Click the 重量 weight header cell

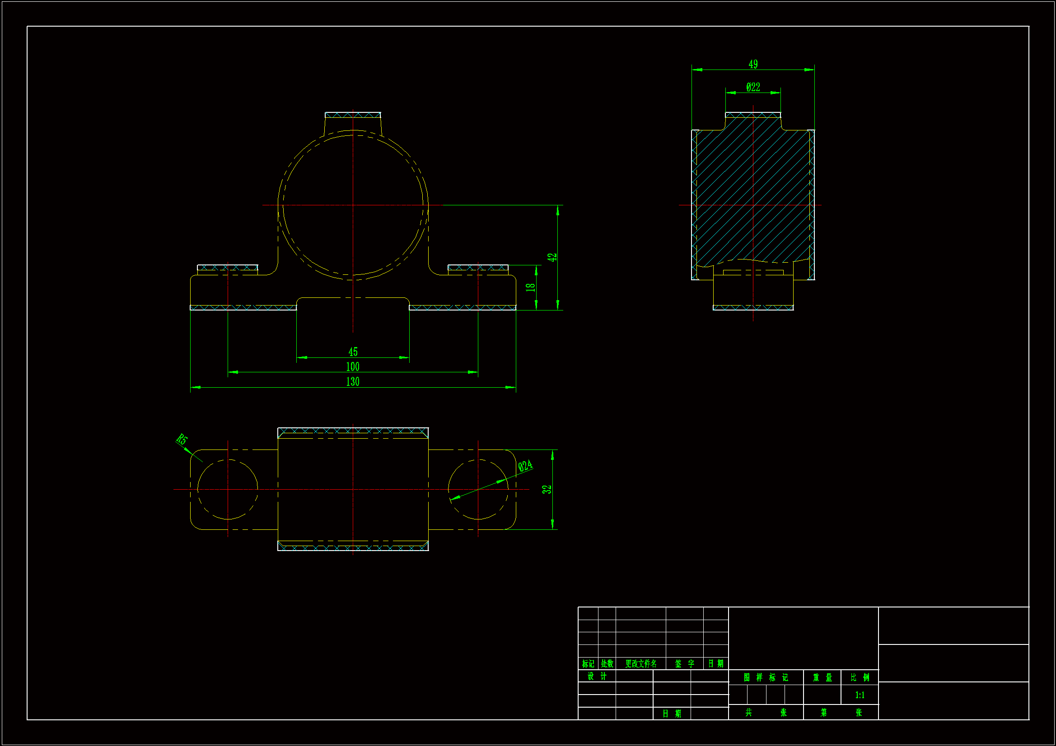[x=822, y=677]
